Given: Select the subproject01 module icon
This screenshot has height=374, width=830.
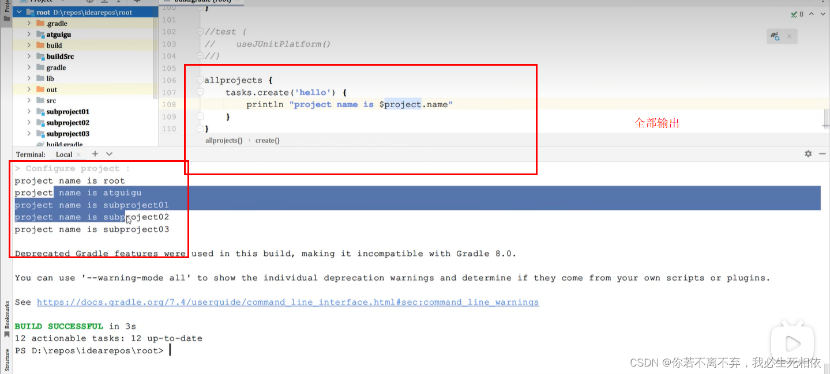Looking at the screenshot, I should click(x=40, y=111).
